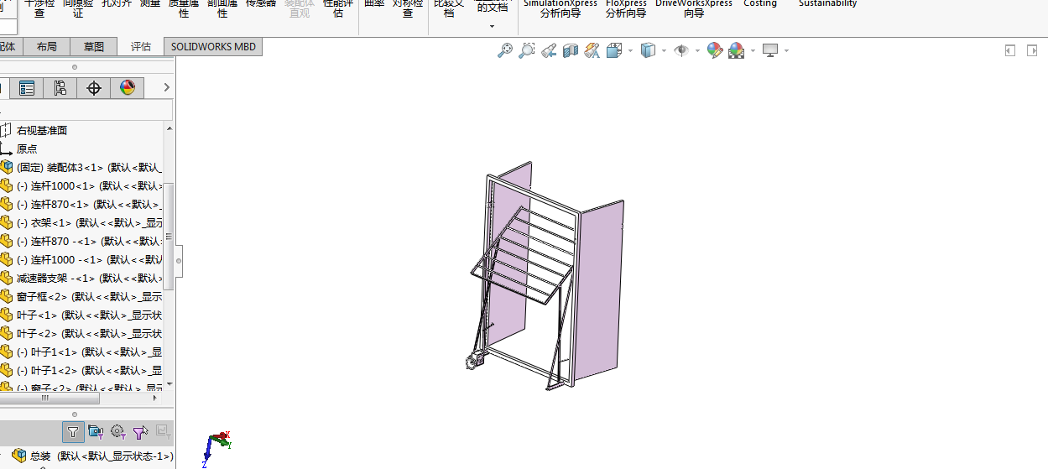Click the 对称检查 tool

click(x=408, y=8)
